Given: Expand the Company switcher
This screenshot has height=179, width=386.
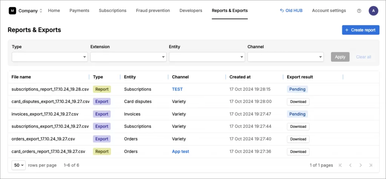Looking at the screenshot, I should pyautogui.click(x=31, y=11).
